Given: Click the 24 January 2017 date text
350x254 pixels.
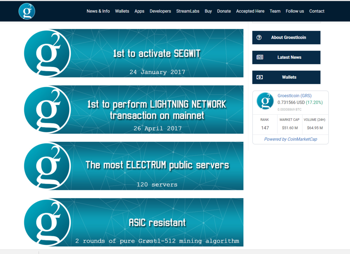Looking at the screenshot, I should click(157, 72).
